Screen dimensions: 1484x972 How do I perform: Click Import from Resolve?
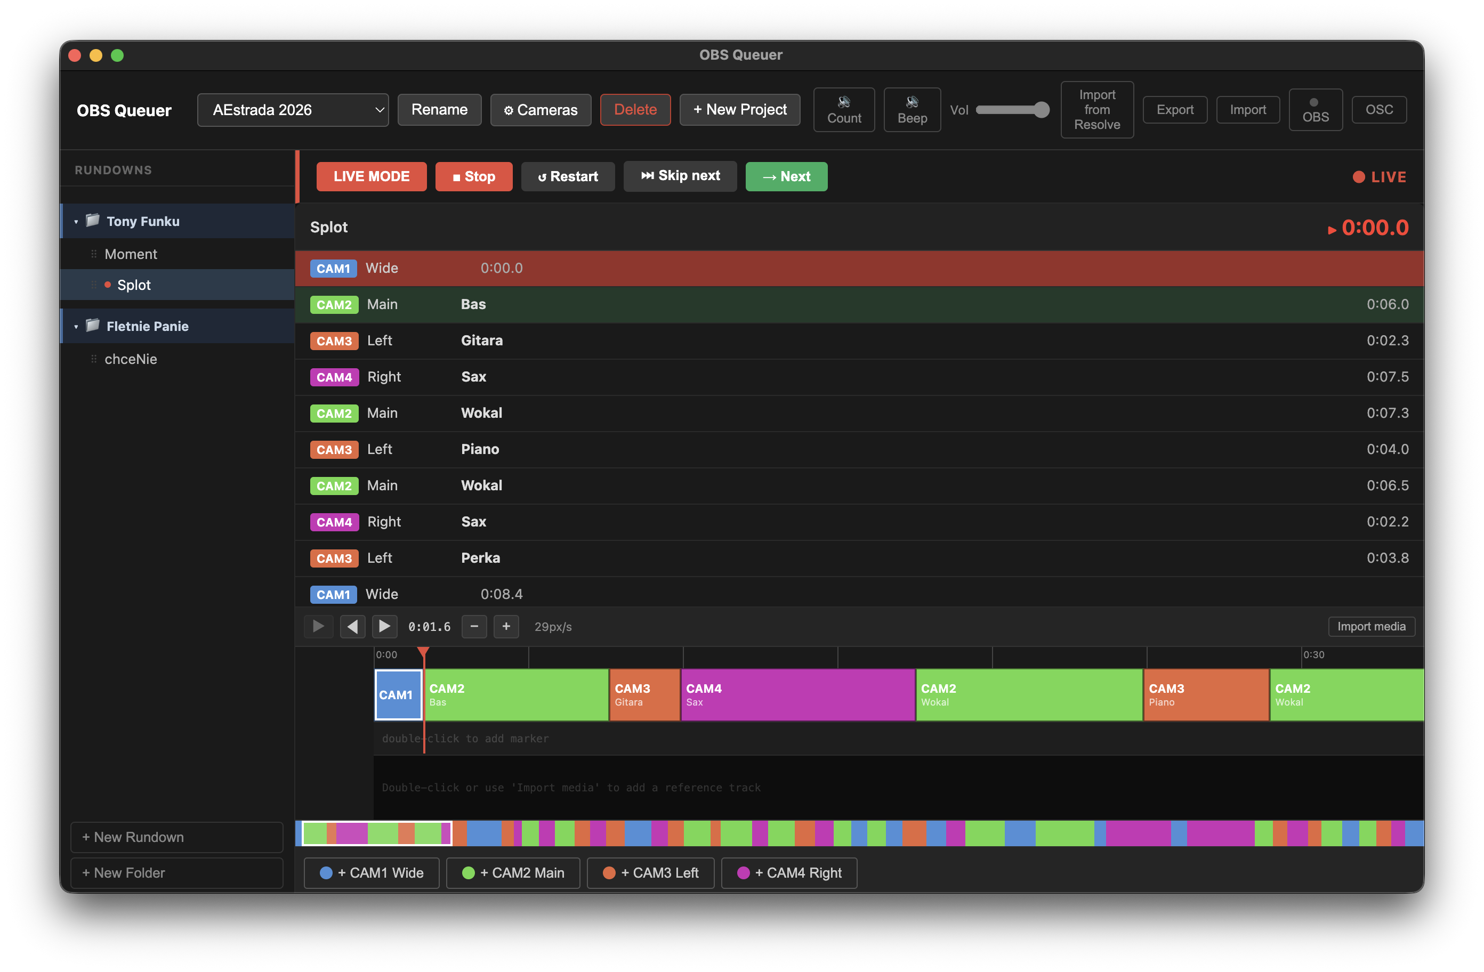(1097, 110)
